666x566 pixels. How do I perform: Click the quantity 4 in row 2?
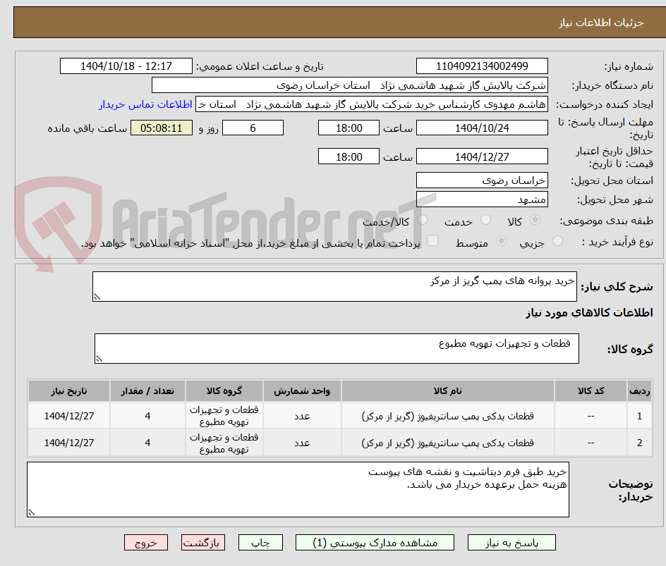click(147, 443)
